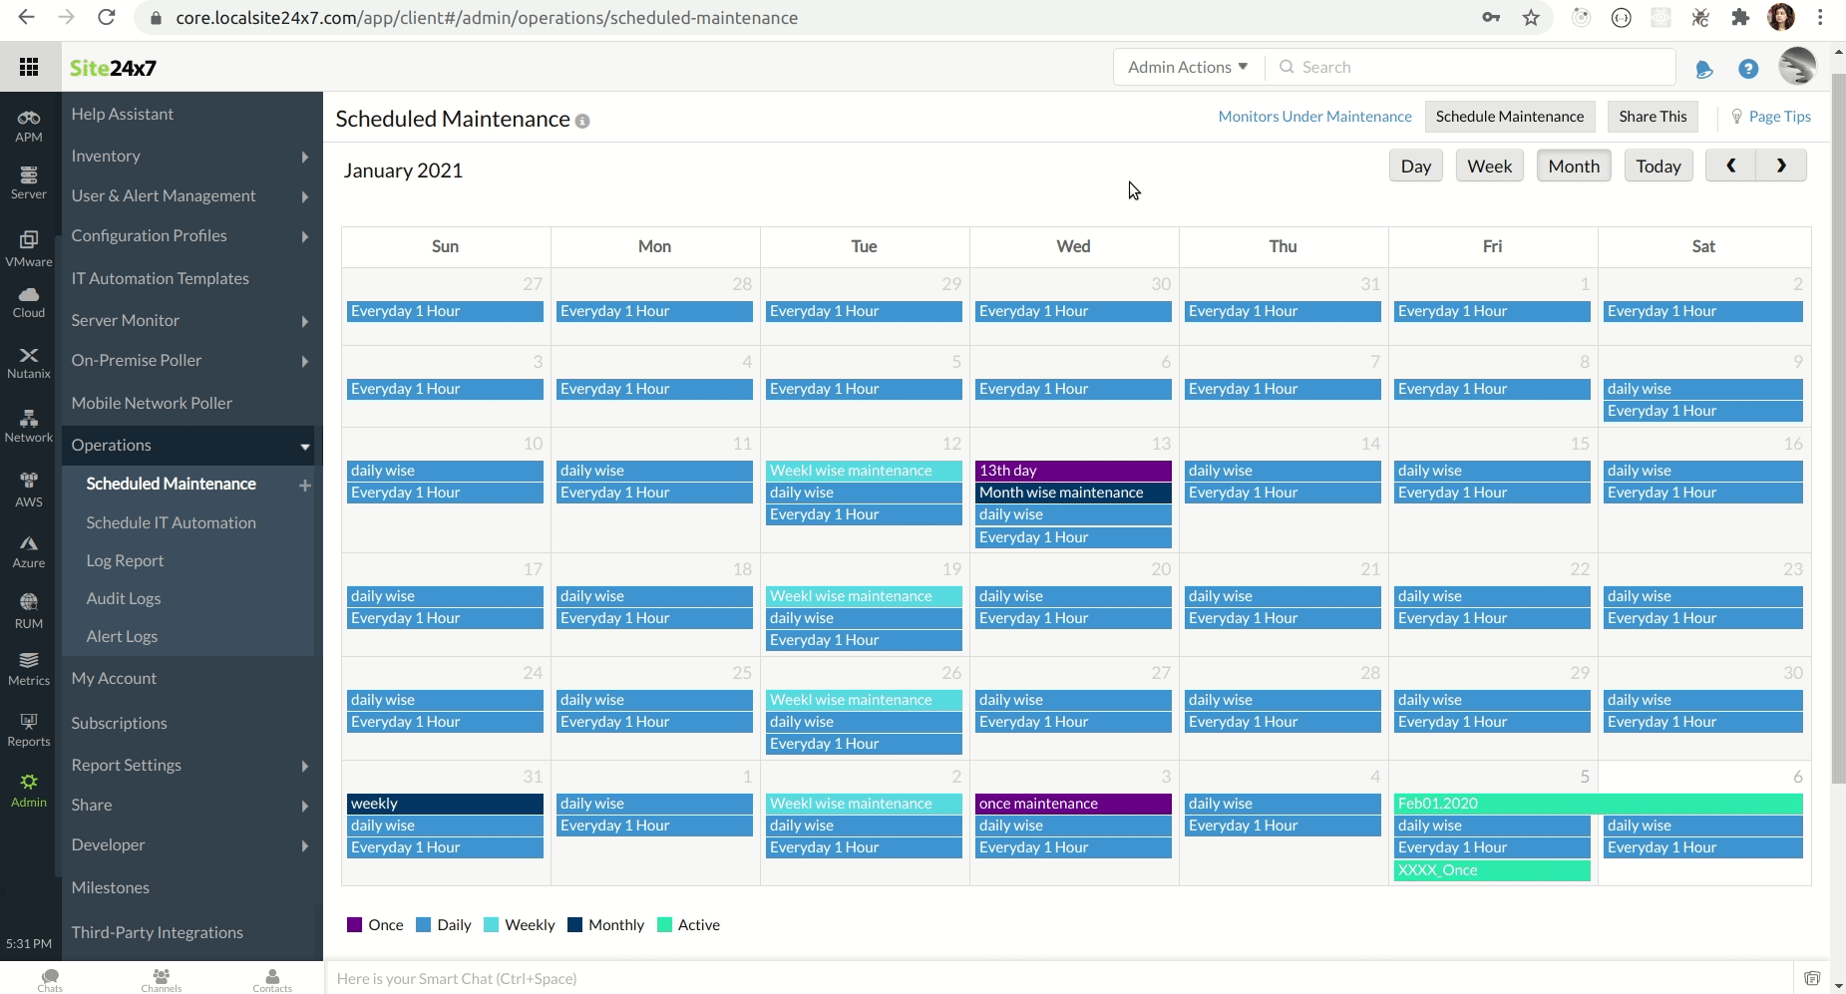Click the Scheduled Maintenance info icon

tap(582, 122)
